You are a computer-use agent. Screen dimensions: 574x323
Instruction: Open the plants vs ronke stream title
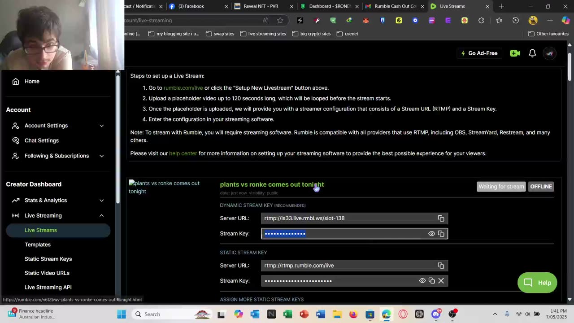click(272, 184)
